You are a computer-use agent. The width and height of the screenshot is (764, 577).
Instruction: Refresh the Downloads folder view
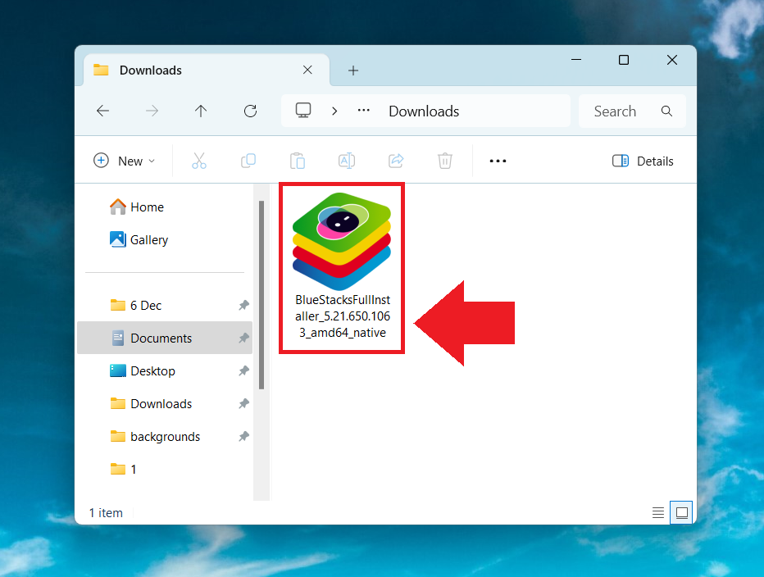[x=250, y=111]
